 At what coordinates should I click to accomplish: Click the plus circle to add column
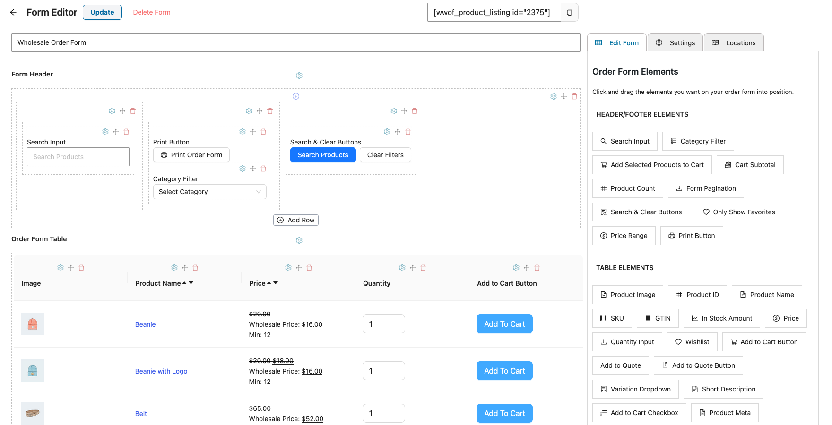tap(296, 96)
